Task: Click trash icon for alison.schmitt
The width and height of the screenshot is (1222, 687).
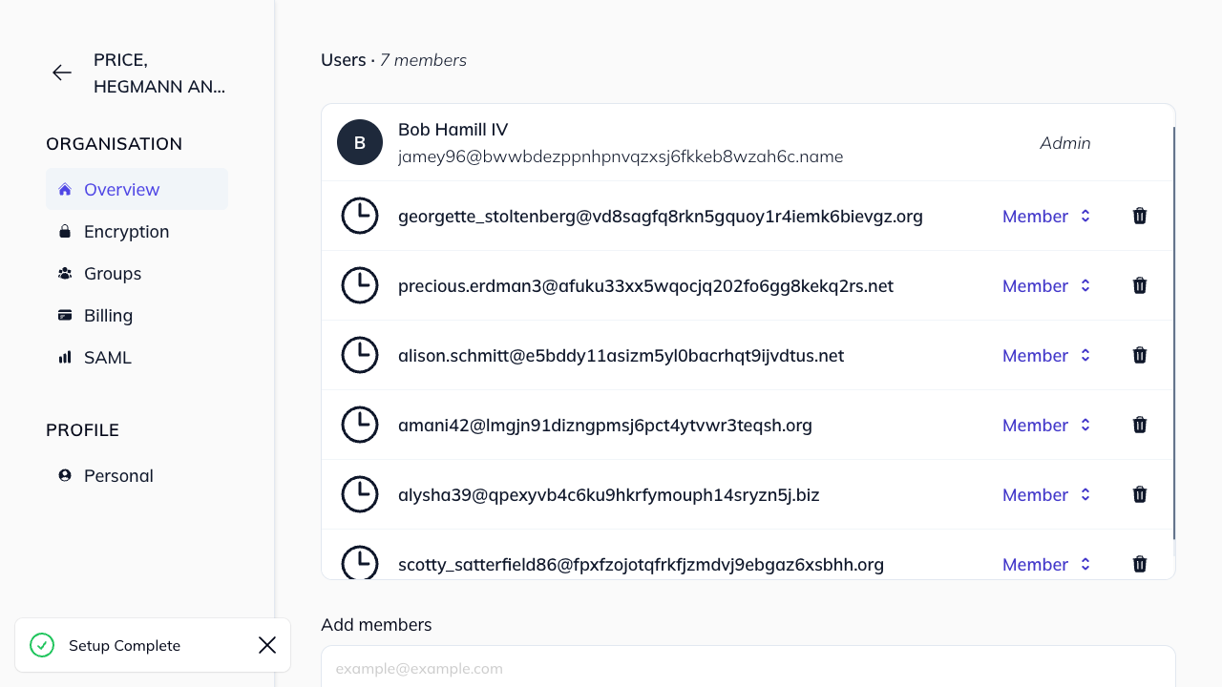Action: click(1139, 356)
